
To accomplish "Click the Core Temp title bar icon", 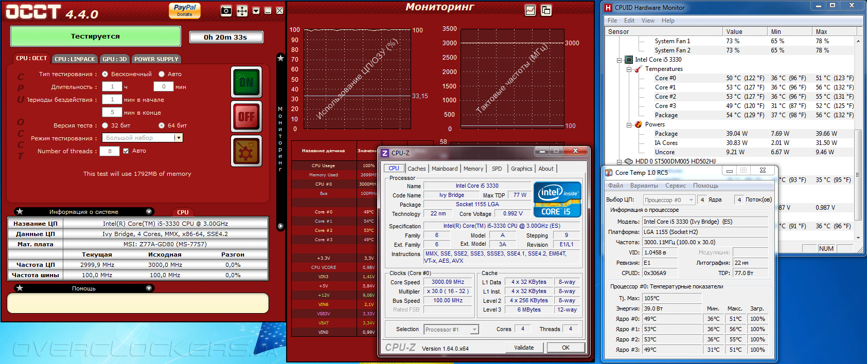I will point(609,172).
